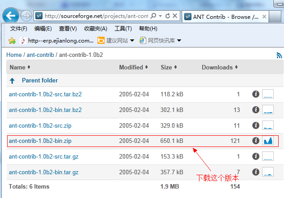
Task: Download ant-contrib-1.0b2-src.tar.bz2
Action: (x=45, y=95)
